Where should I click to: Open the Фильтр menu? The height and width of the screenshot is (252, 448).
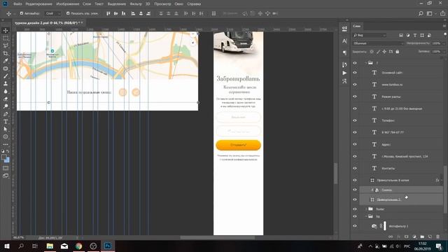(136, 4)
